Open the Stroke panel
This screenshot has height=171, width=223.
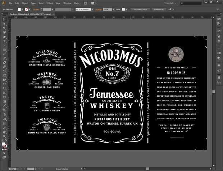[x=219, y=48]
